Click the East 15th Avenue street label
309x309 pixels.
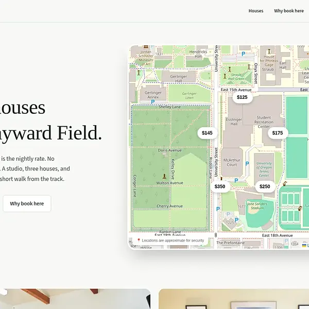236,90
